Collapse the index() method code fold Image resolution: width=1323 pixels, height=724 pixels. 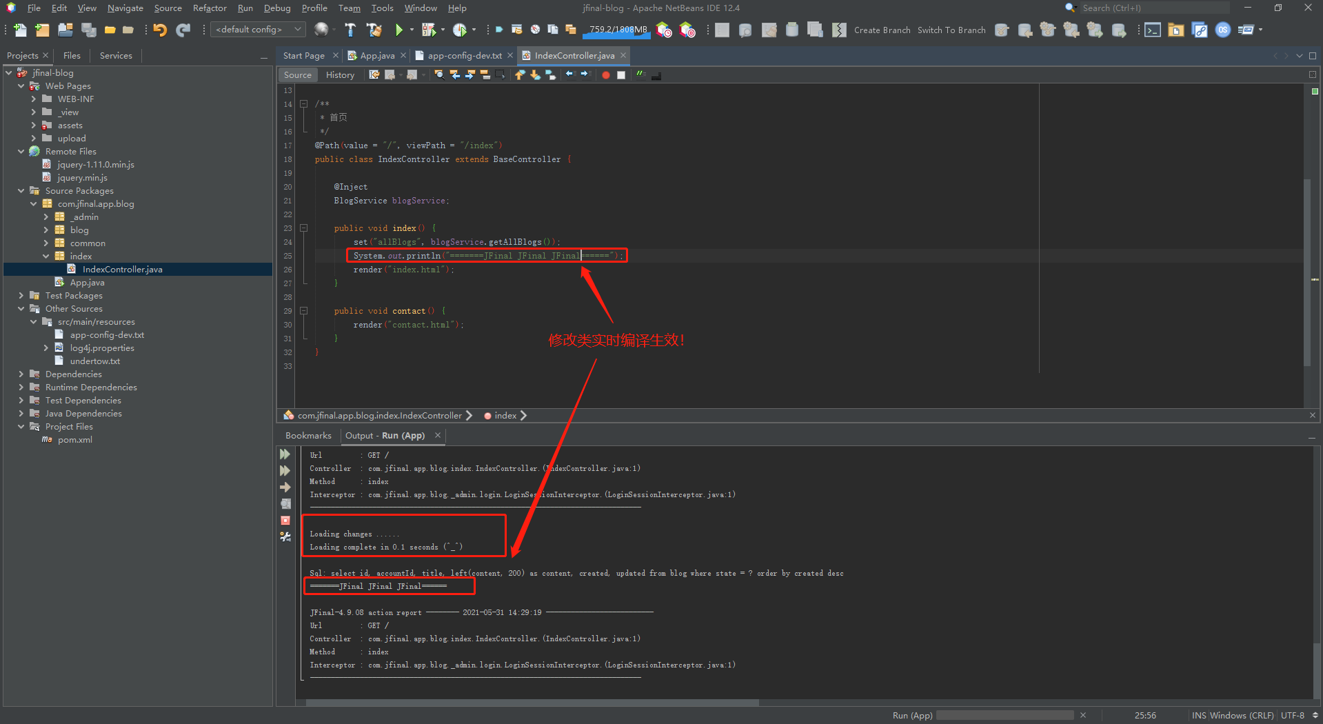303,228
